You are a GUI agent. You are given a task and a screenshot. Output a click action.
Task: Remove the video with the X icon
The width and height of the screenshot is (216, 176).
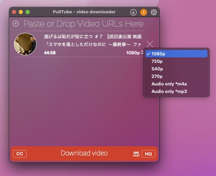pyautogui.click(x=150, y=44)
